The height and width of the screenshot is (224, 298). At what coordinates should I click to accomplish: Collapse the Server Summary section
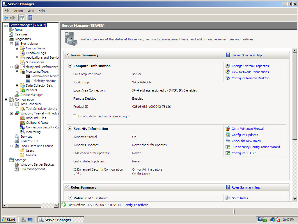[67, 55]
